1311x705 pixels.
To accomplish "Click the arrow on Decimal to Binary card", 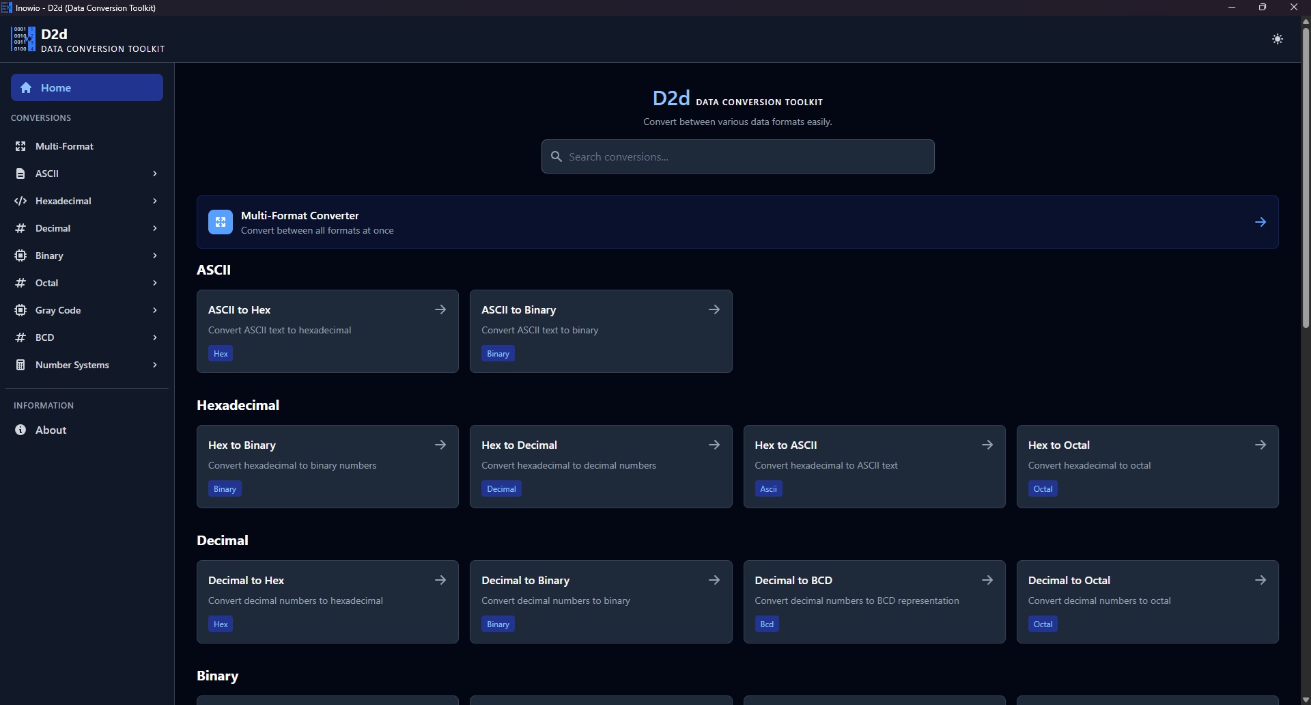I will tap(714, 580).
